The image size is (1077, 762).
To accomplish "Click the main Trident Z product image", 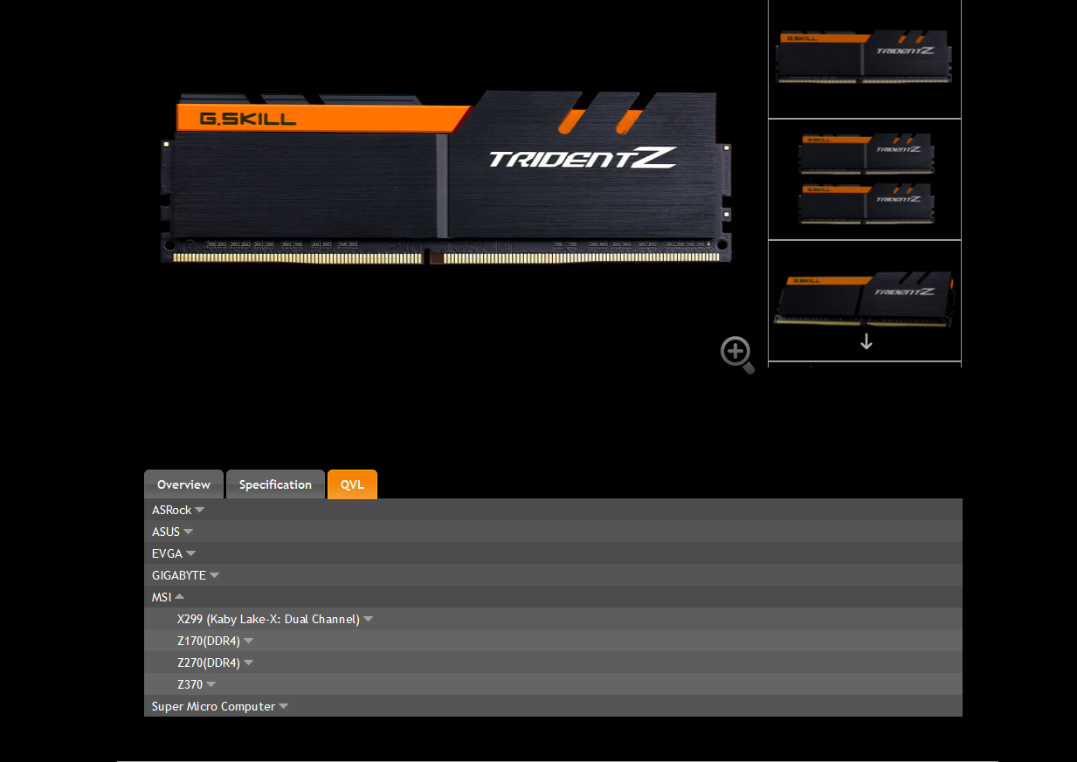I will click(446, 177).
